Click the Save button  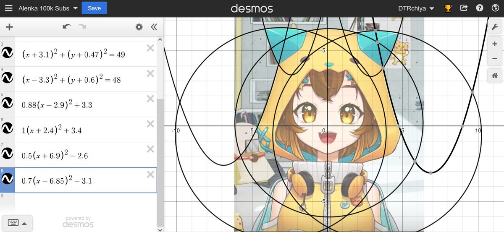(x=94, y=8)
